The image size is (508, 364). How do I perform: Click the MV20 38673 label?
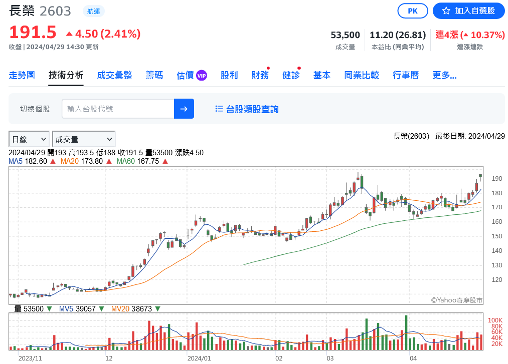[x=131, y=309]
